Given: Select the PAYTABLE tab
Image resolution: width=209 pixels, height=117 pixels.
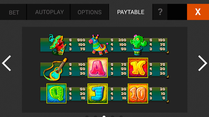Looking at the screenshot, I should tap(131, 12).
